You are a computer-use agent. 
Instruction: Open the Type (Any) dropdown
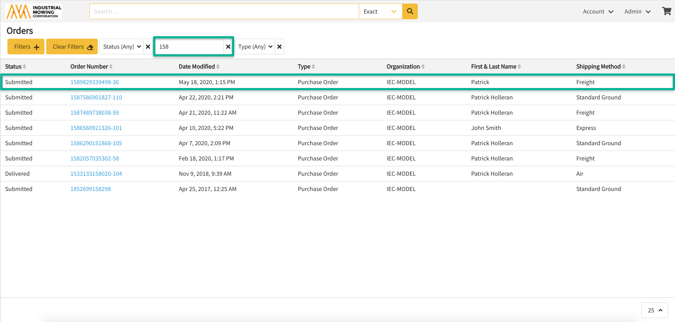(255, 47)
